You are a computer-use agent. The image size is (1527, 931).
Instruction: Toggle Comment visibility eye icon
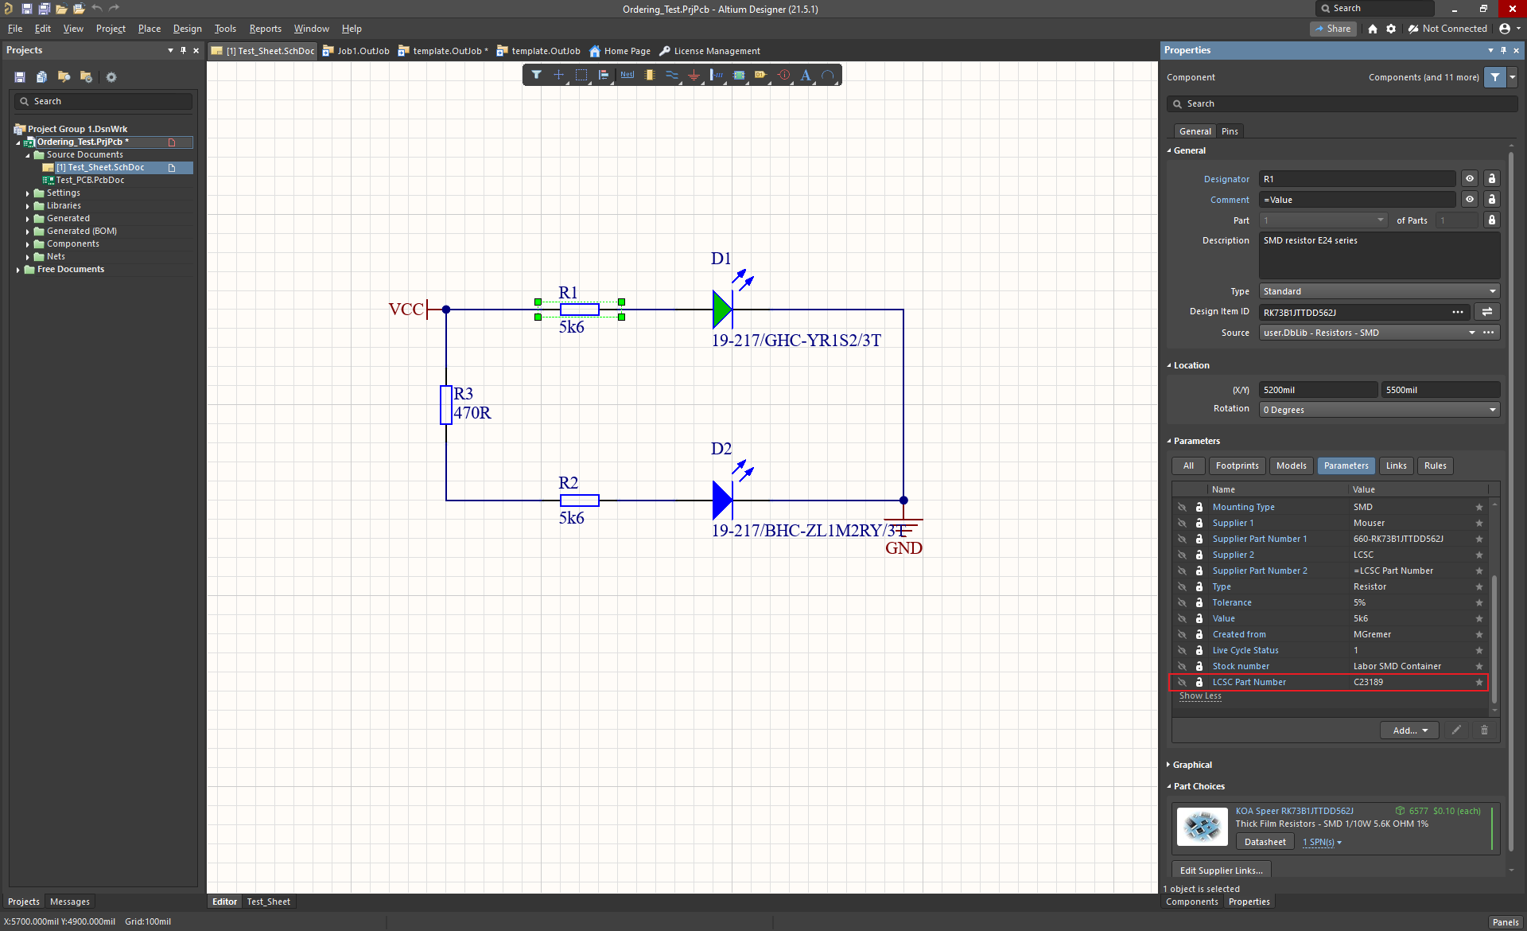pos(1470,200)
